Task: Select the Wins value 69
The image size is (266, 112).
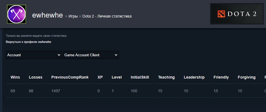Action: [13, 91]
